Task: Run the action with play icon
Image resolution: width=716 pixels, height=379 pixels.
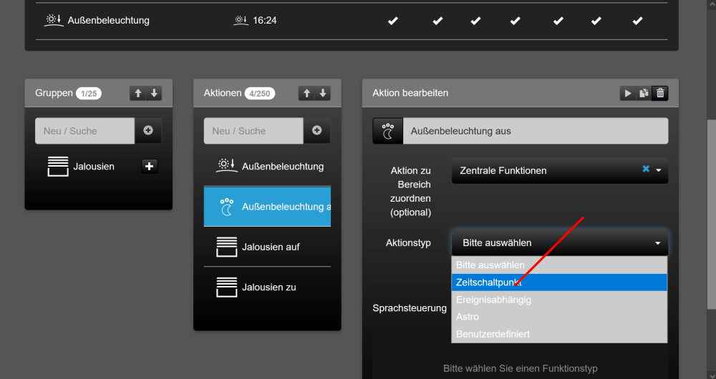Action: point(628,93)
